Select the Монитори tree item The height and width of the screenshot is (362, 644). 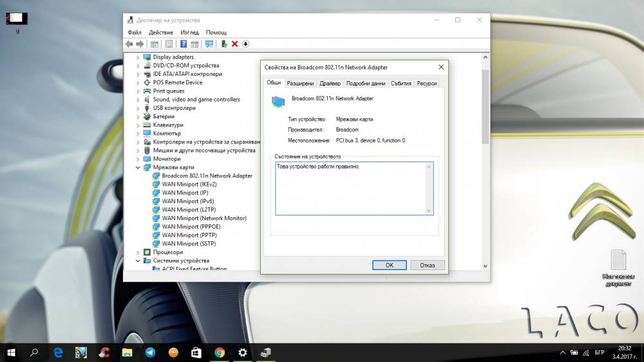pos(167,159)
